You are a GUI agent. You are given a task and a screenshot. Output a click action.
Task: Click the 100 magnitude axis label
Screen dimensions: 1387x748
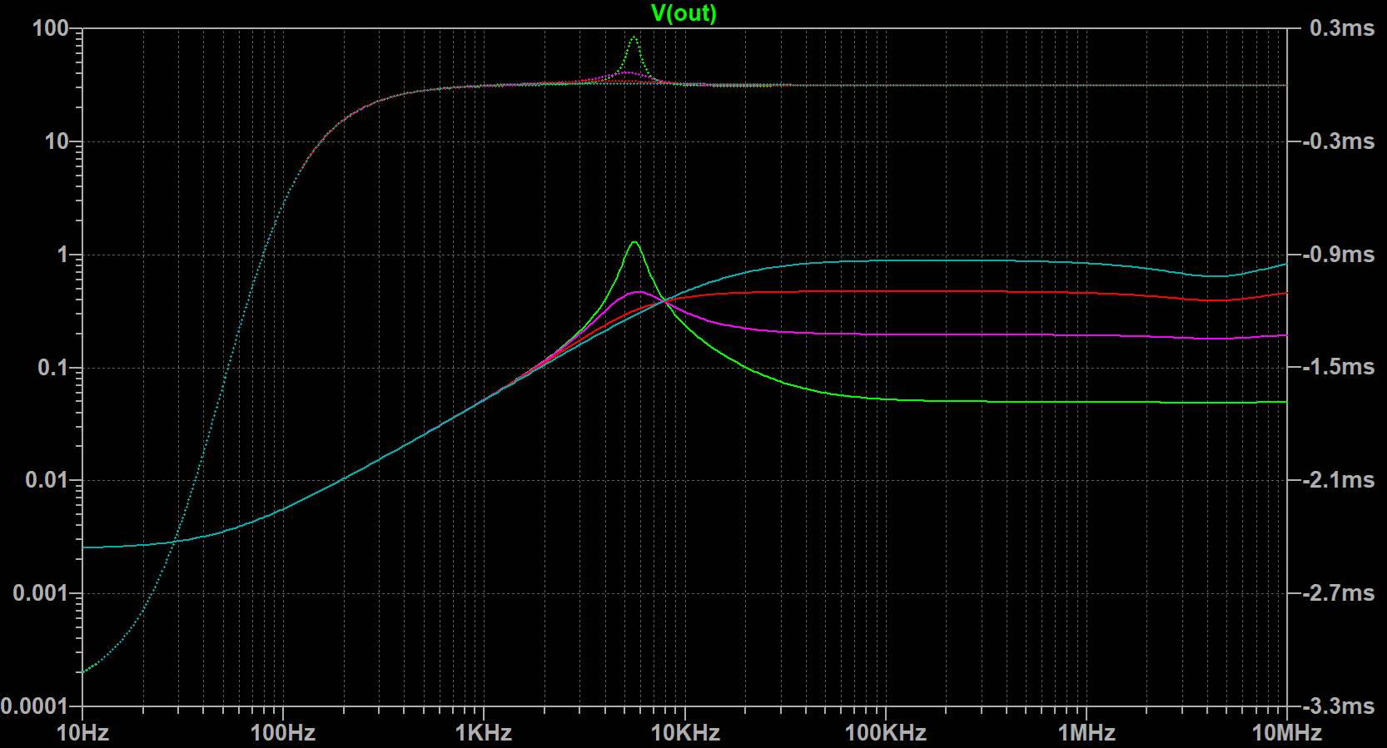click(50, 28)
